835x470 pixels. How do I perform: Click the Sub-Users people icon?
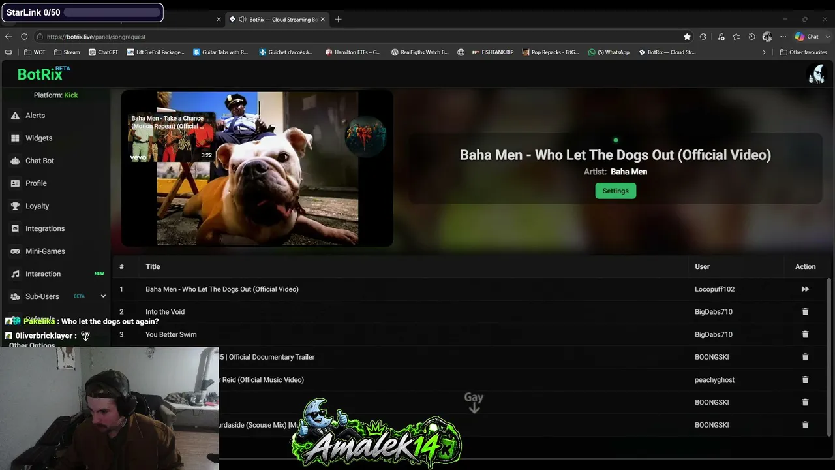tap(15, 296)
